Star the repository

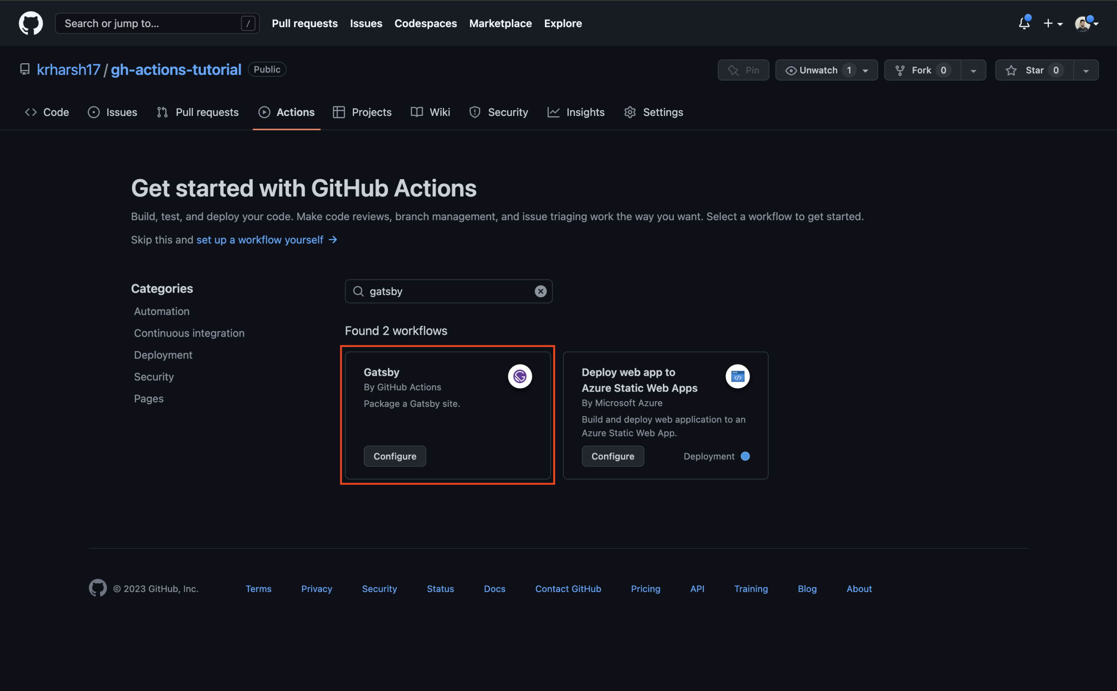point(1034,70)
